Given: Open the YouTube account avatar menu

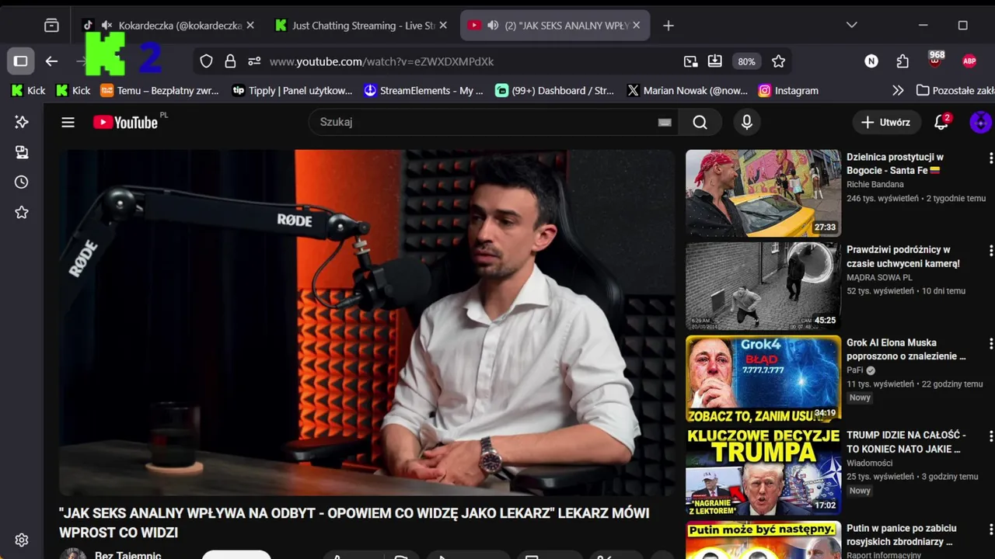Looking at the screenshot, I should click(980, 122).
